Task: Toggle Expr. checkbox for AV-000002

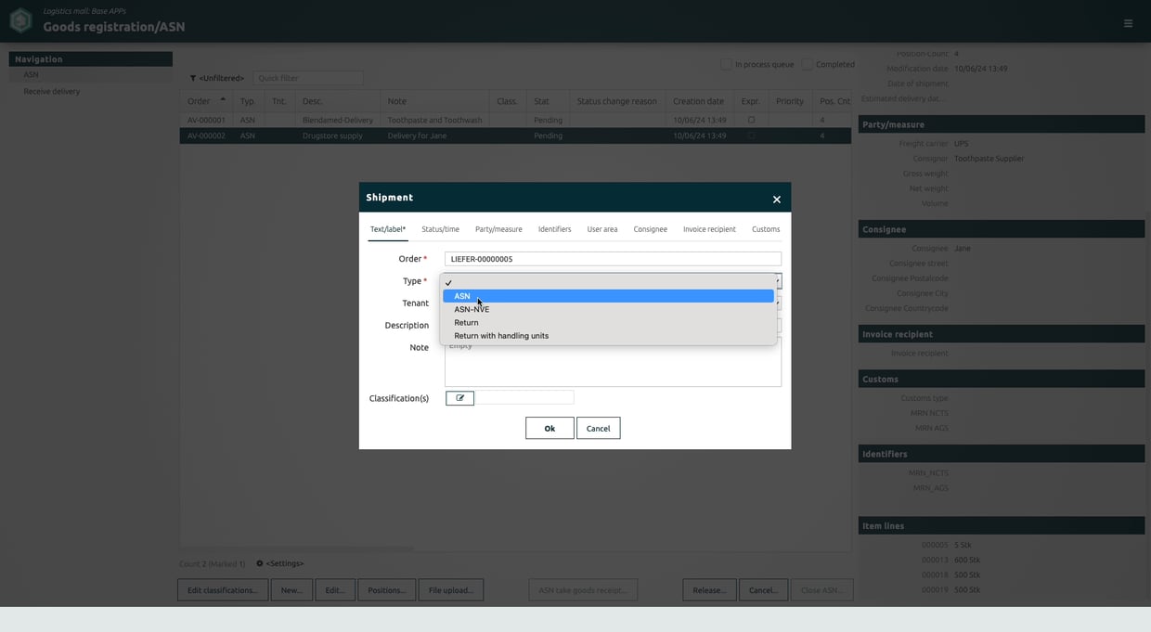Action: (751, 135)
